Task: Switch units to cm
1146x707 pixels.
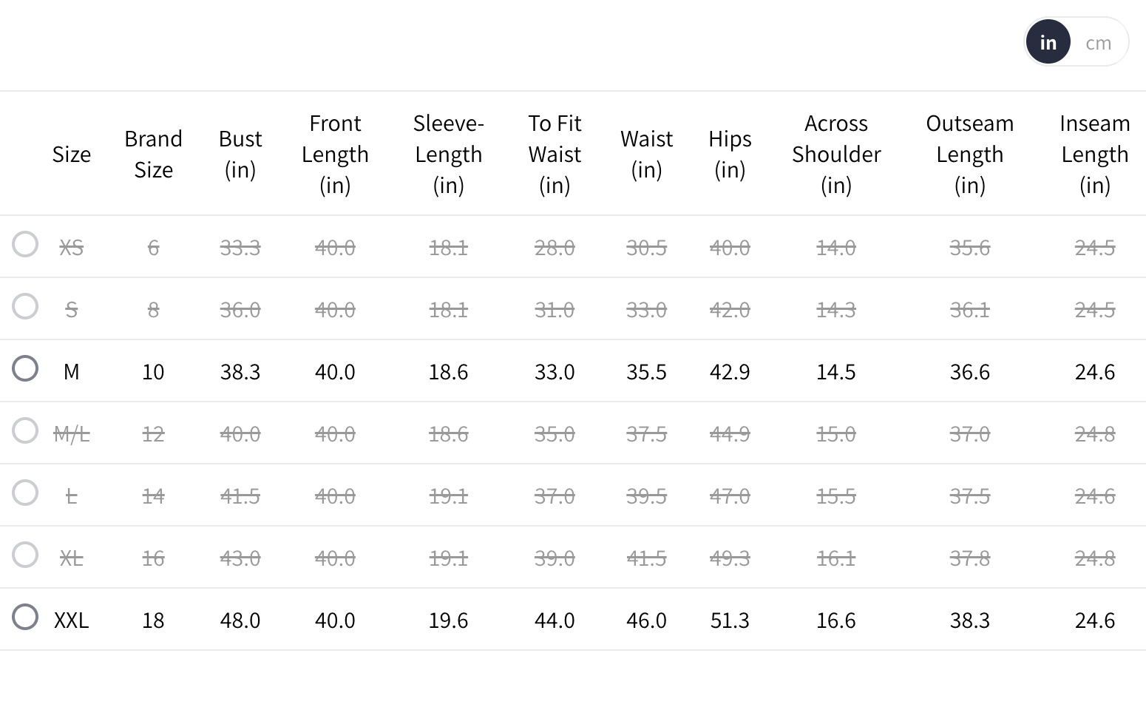Action: pyautogui.click(x=1098, y=43)
